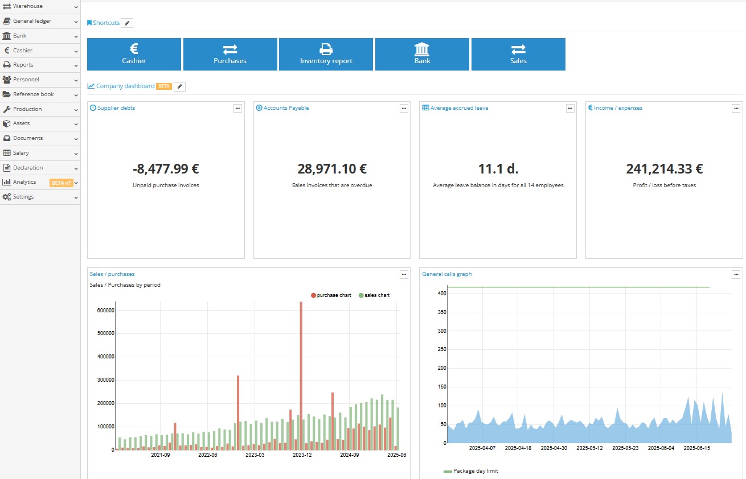This screenshot has height=479, width=746.
Task: Open the Cashier shortcut tile
Action: [x=134, y=54]
